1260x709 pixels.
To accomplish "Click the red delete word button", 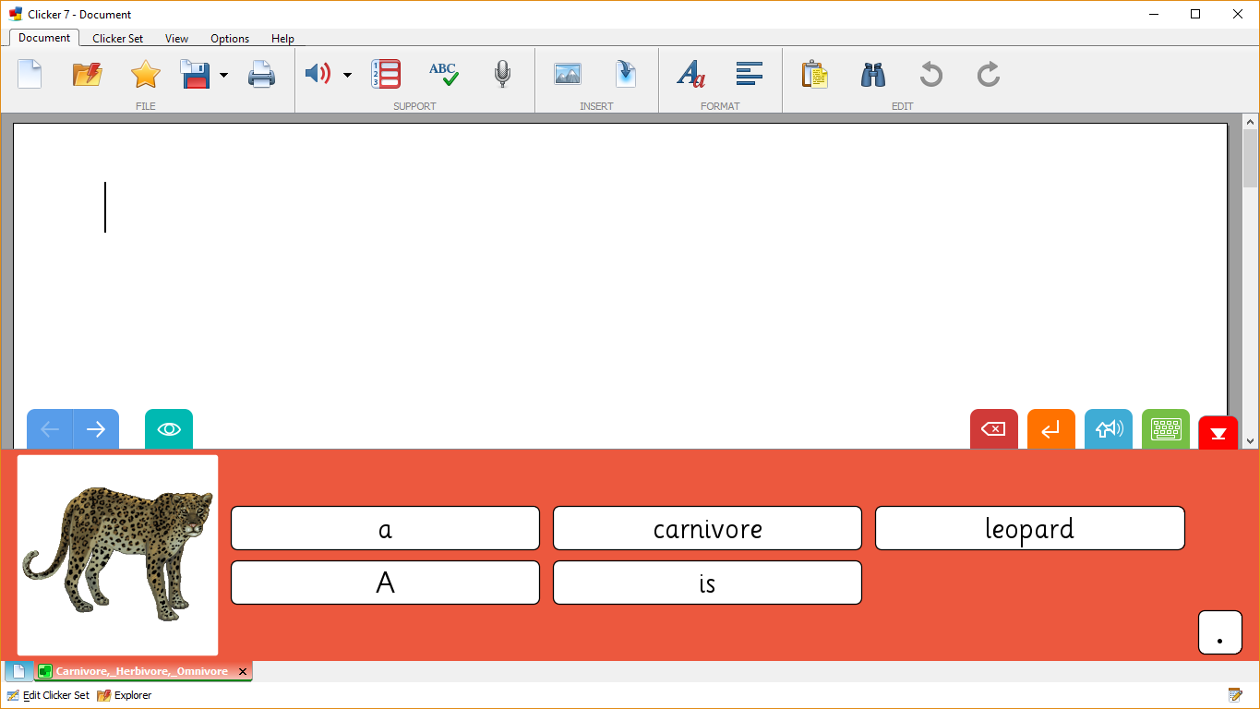I will [x=994, y=429].
